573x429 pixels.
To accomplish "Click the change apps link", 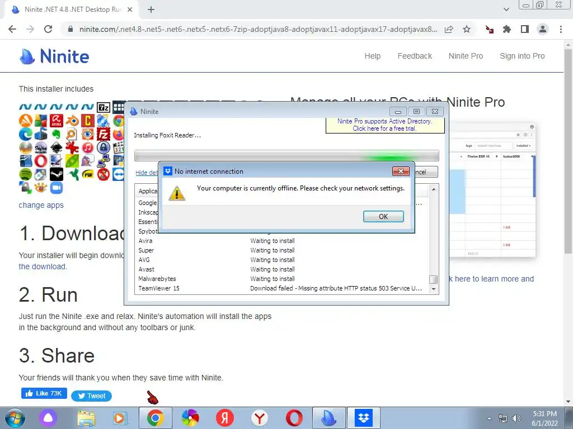I will pyautogui.click(x=41, y=205).
